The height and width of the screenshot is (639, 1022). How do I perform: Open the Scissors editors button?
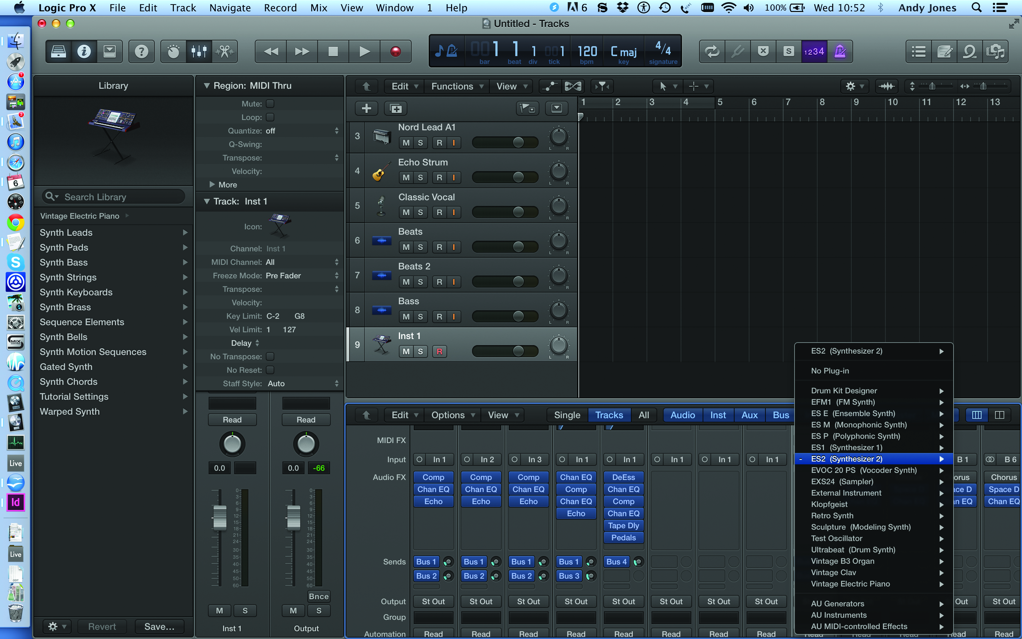(225, 51)
